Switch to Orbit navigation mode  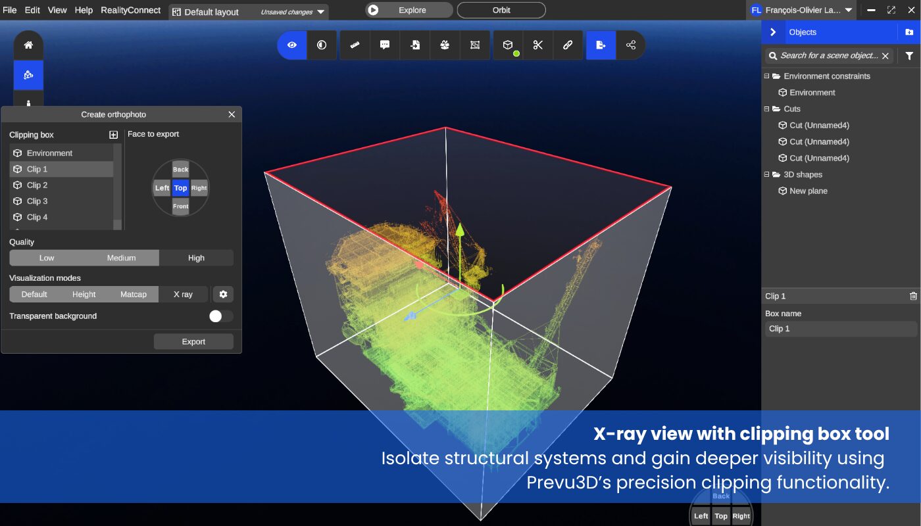(x=501, y=10)
